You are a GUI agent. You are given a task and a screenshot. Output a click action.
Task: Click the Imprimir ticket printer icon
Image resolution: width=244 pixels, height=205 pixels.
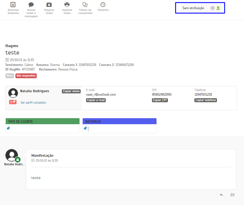click(67, 5)
